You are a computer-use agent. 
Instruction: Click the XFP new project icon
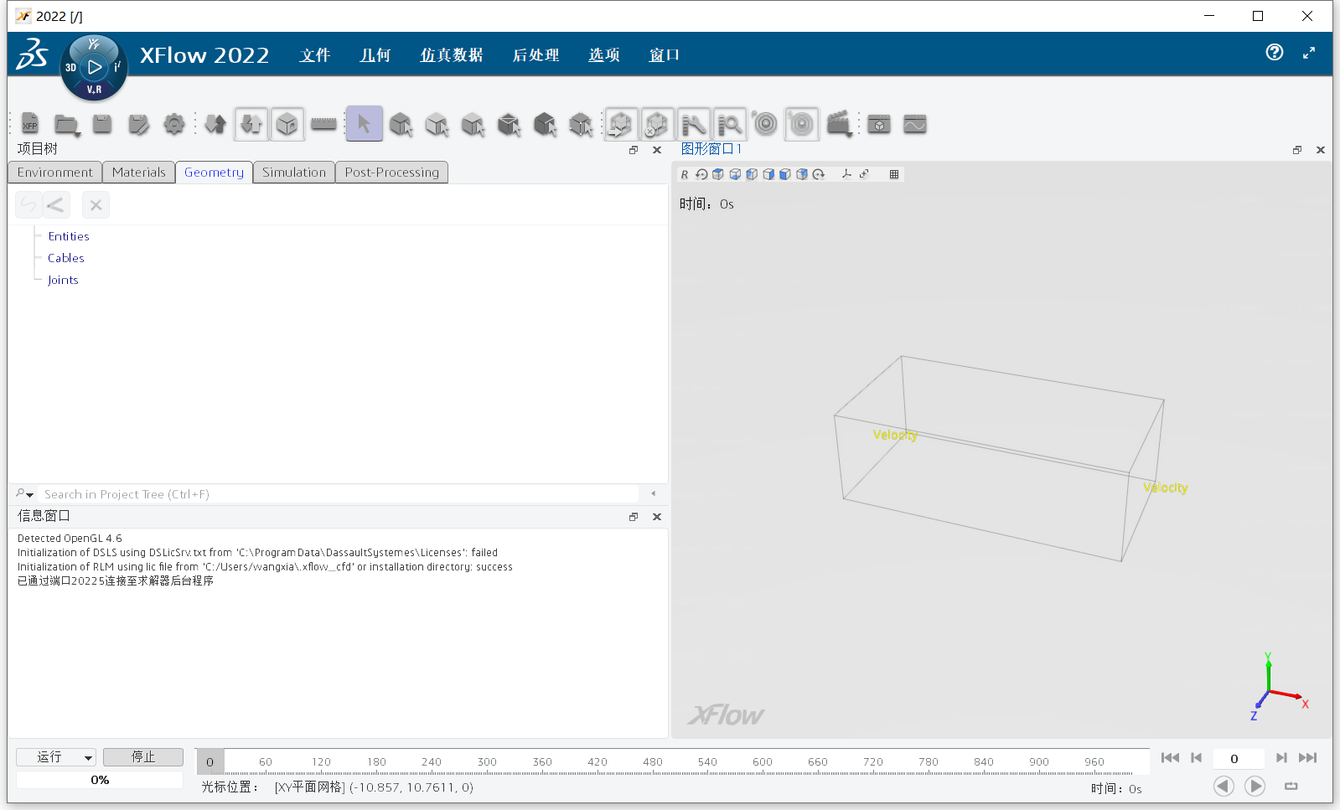click(30, 125)
